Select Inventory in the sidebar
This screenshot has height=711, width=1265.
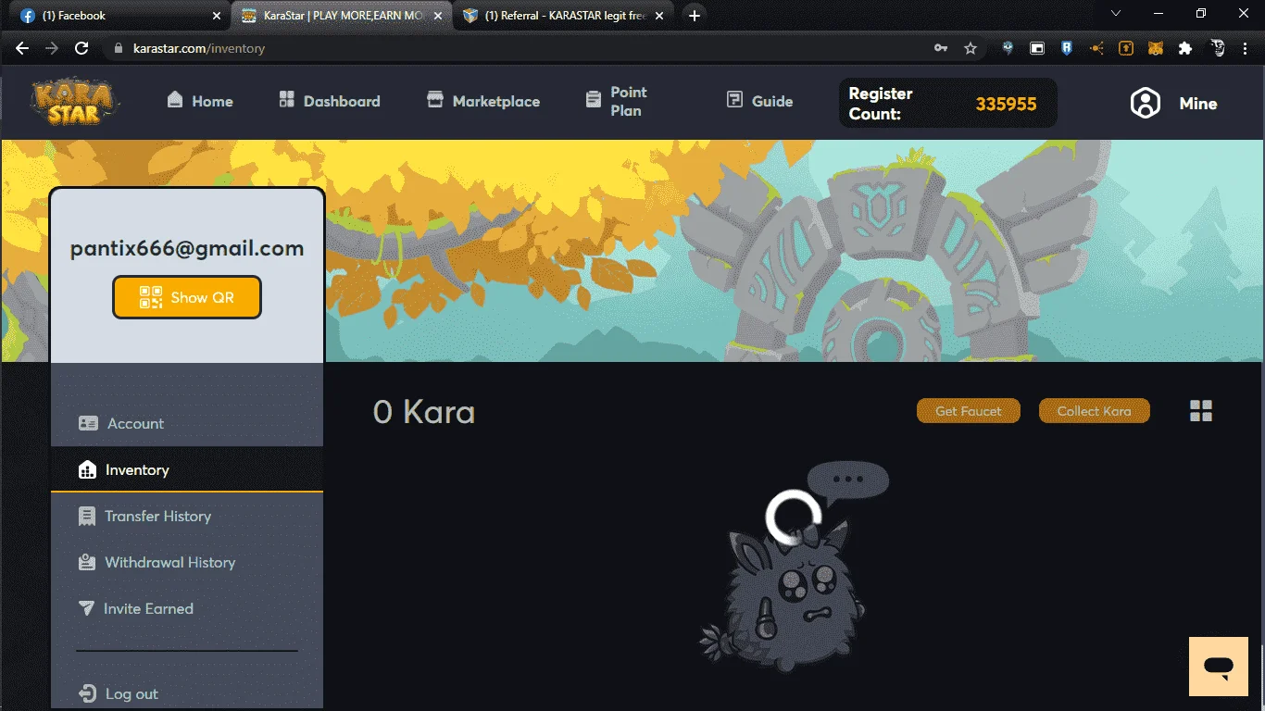187,469
